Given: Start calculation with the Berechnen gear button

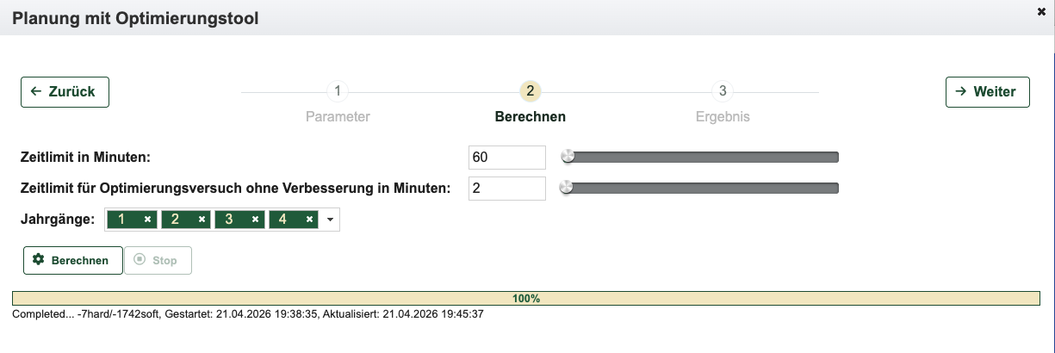Looking at the screenshot, I should tap(72, 260).
